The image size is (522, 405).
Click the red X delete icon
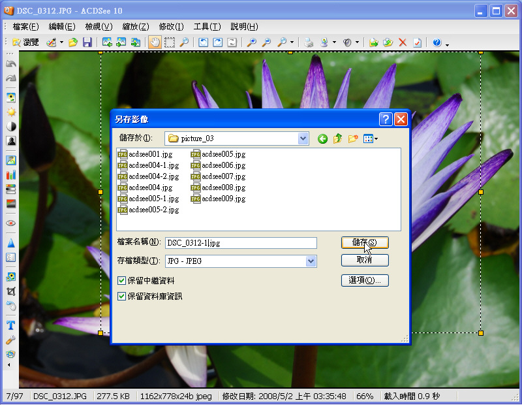tap(403, 42)
